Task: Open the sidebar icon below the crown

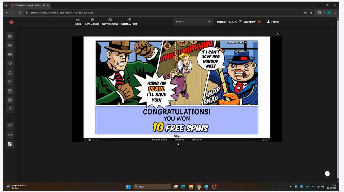Action: (x=10, y=100)
